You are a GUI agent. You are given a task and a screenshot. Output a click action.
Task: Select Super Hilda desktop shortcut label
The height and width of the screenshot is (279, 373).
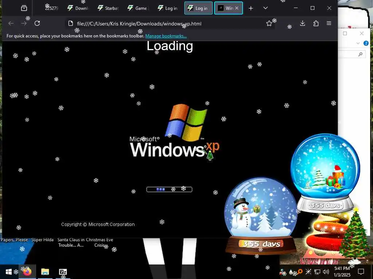click(x=42, y=240)
